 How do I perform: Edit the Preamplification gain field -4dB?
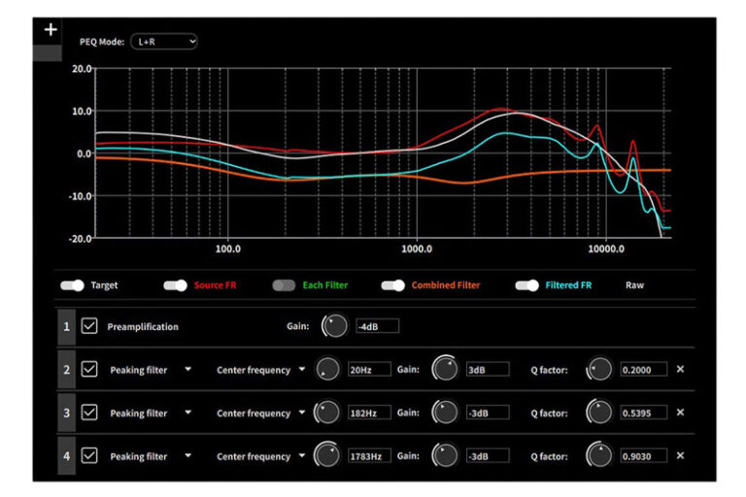click(377, 326)
